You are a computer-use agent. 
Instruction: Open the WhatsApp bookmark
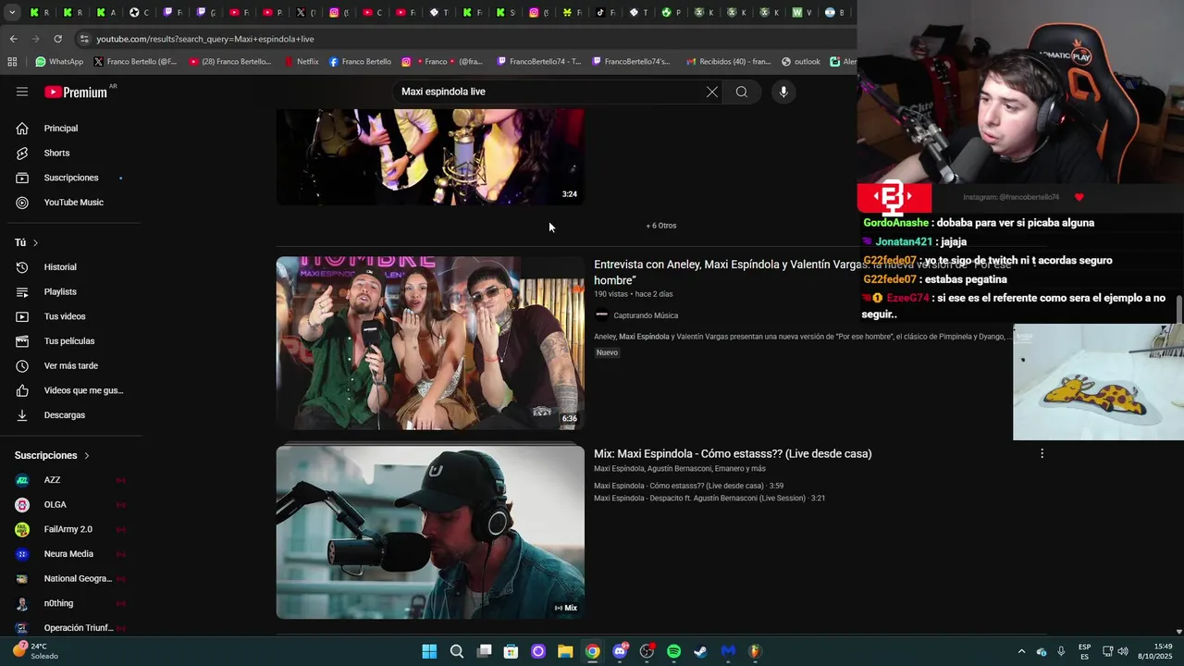(59, 62)
